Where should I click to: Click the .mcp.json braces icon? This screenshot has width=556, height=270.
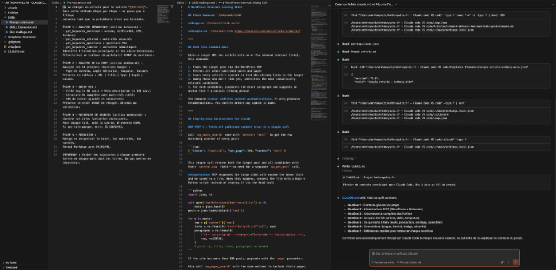pos(4,47)
